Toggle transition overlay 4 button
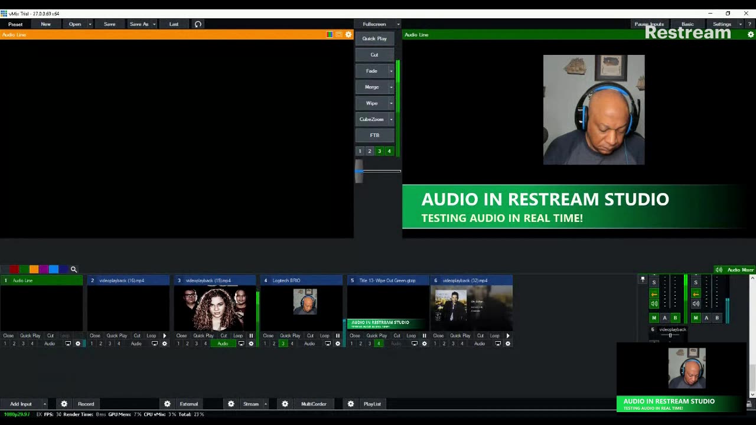756x425 pixels. [389, 151]
